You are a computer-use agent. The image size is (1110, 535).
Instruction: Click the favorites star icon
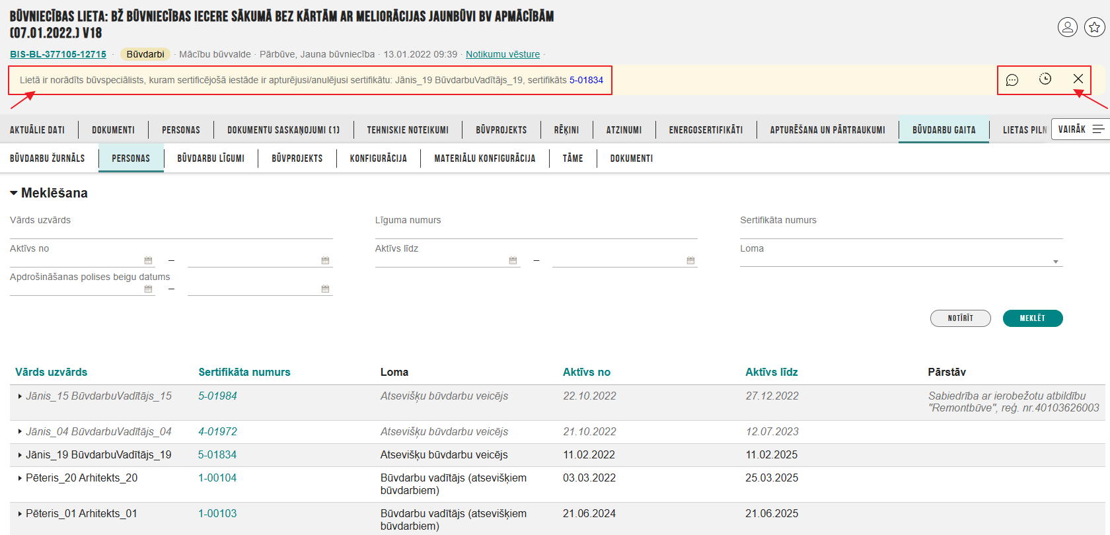coord(1095,27)
